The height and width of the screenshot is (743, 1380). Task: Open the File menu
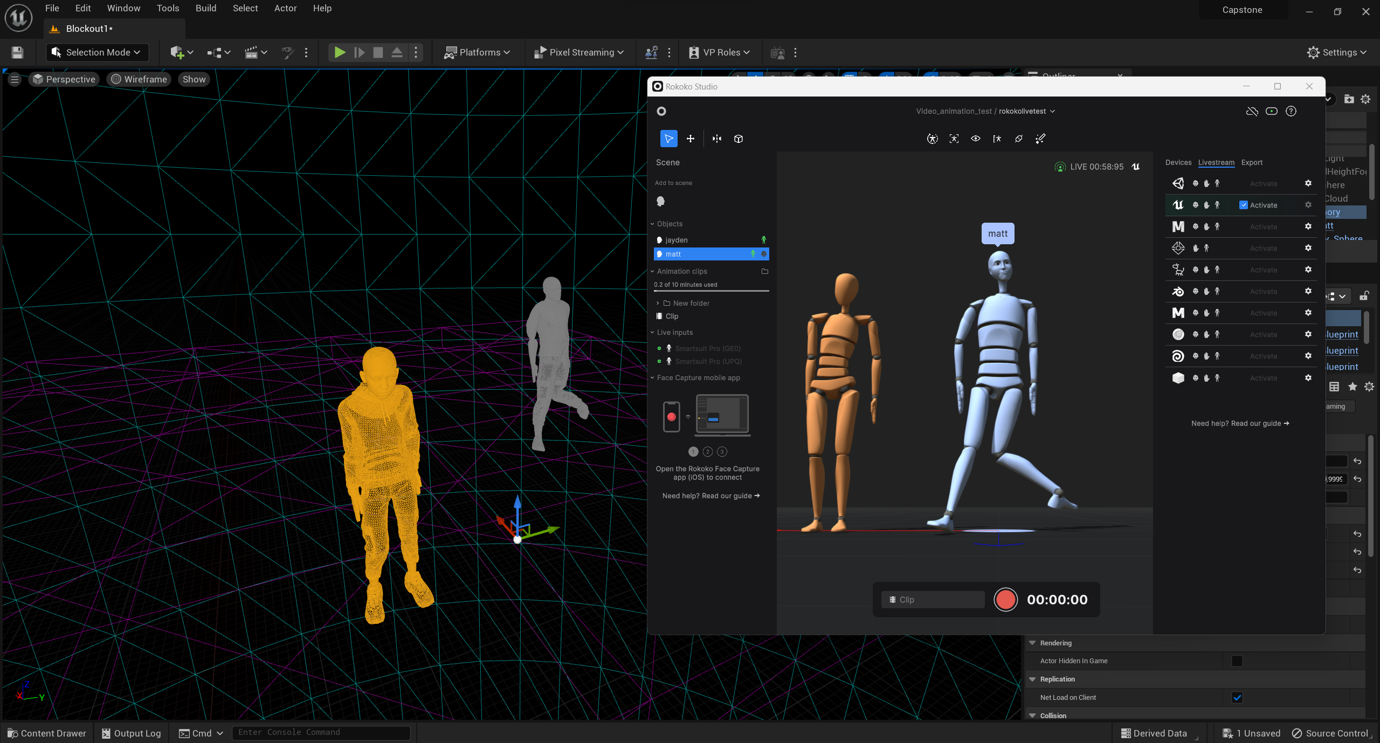click(x=52, y=8)
